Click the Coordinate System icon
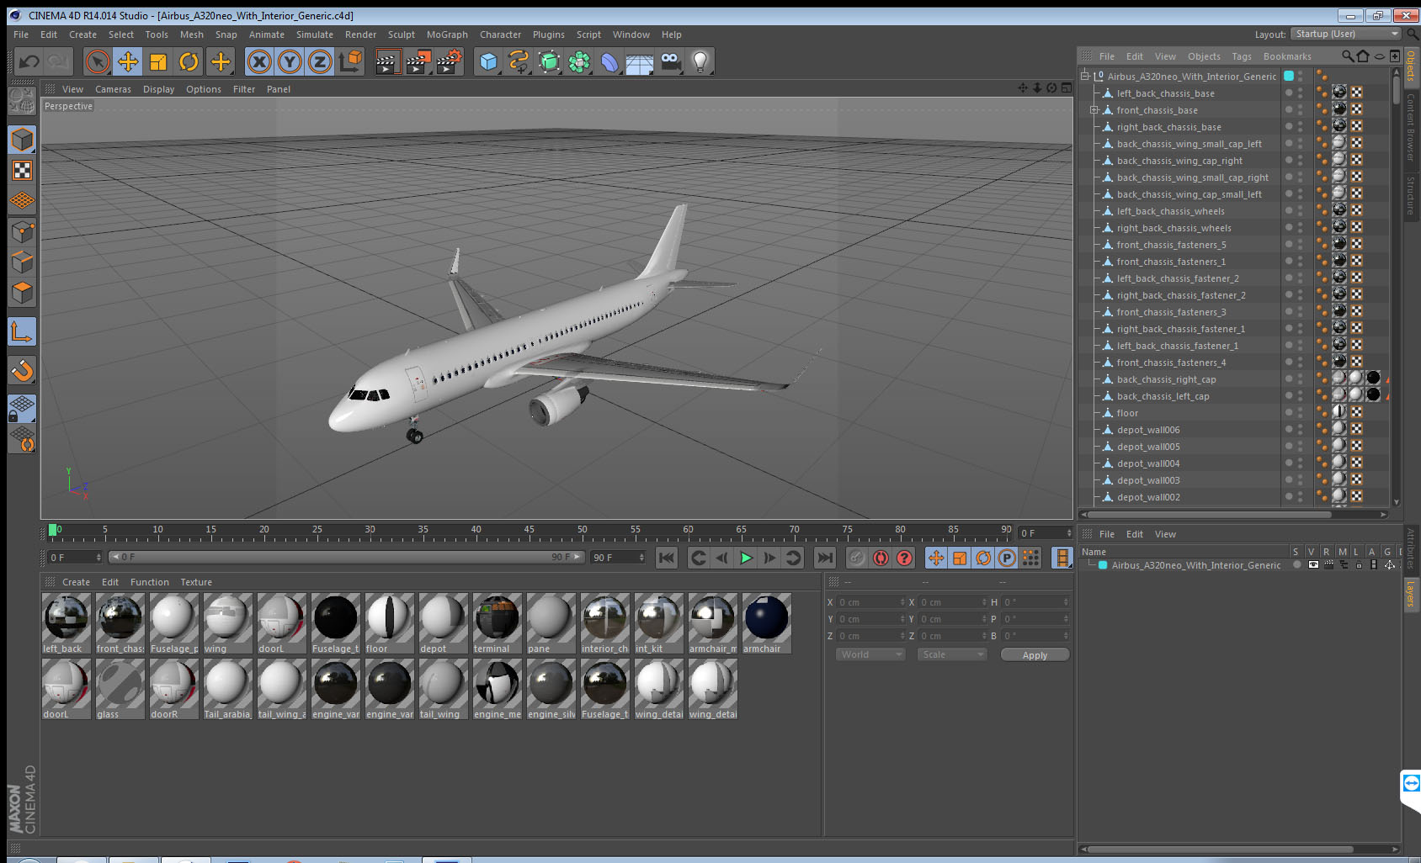Screen dimensions: 1421x863 point(350,61)
